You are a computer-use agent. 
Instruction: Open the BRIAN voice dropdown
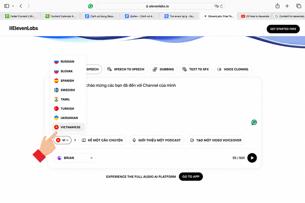(x=75, y=158)
